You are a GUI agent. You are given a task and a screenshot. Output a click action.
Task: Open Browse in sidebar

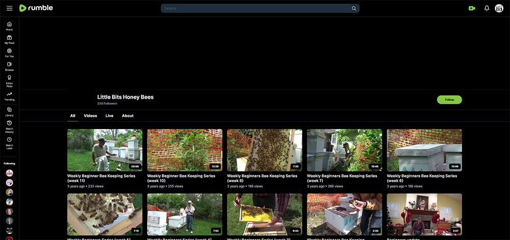[x=9, y=67]
